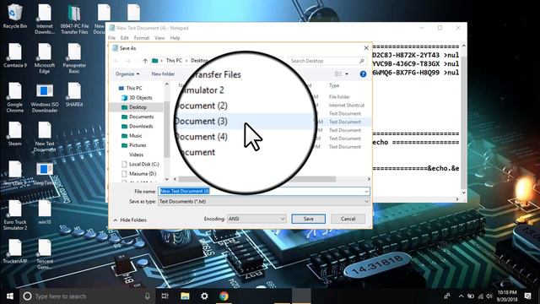The image size is (540, 304).
Task: Select the Tencent Gaming desktop shortcut
Action: point(45,254)
